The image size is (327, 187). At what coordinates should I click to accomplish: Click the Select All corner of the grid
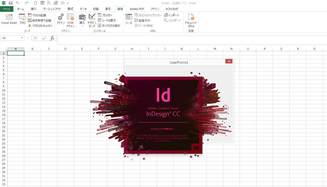(4, 49)
